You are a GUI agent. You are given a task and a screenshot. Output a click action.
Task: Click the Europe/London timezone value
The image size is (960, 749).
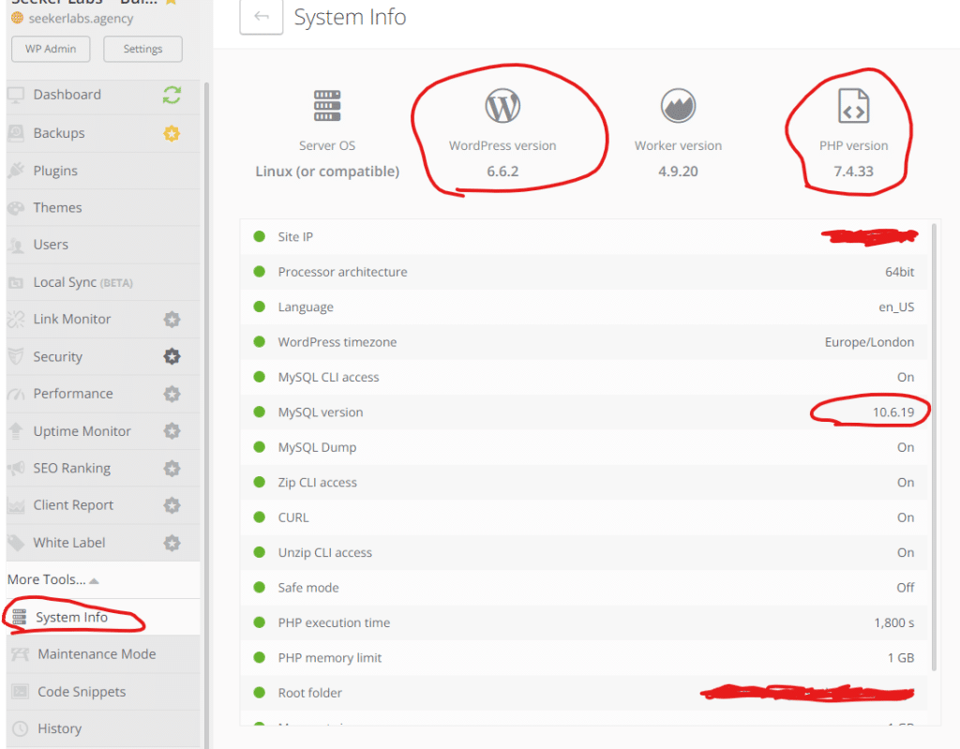click(x=869, y=342)
